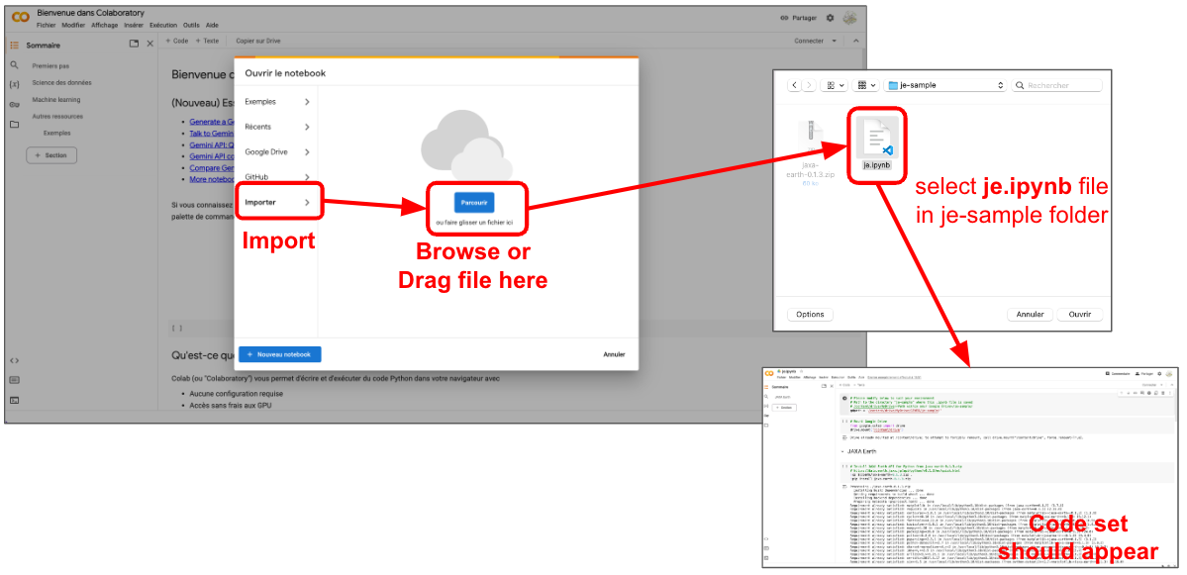The width and height of the screenshot is (1187, 575).
Task: Open the 'More notebo' link
Action: [212, 179]
